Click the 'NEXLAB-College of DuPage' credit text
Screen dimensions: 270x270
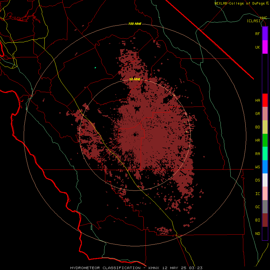pos(240,3)
